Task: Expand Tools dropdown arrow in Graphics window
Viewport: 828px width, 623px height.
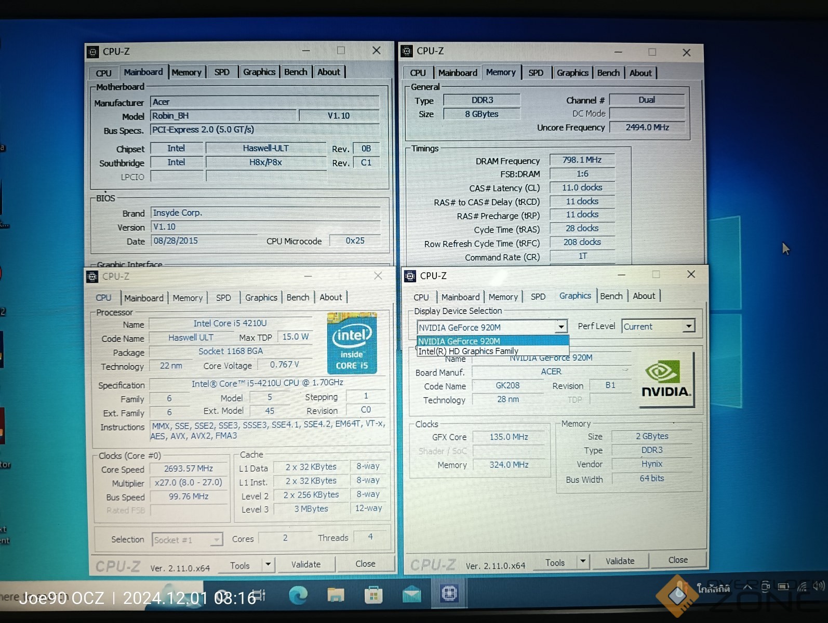Action: (x=583, y=561)
